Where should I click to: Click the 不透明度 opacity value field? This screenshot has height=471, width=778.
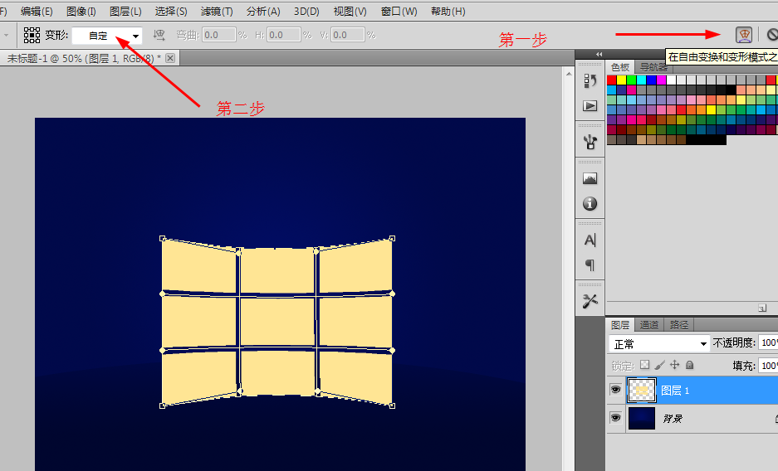[x=768, y=342]
